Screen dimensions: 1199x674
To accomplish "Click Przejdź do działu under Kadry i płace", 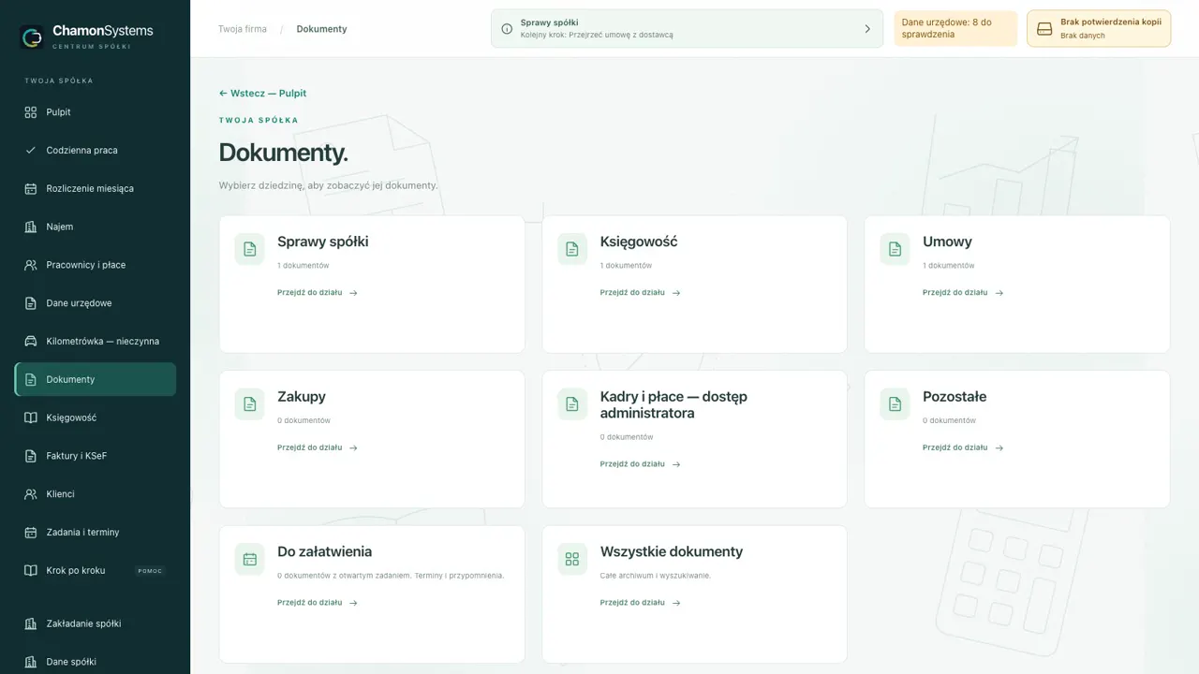I will (x=641, y=464).
